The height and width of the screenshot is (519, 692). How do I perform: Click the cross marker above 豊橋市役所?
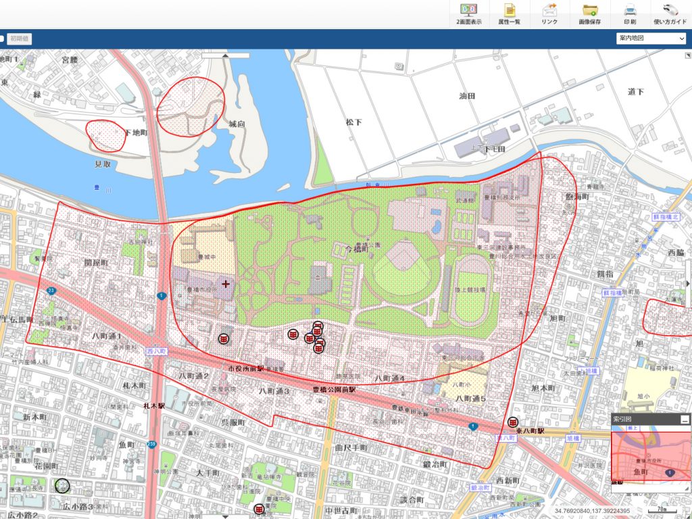click(226, 284)
